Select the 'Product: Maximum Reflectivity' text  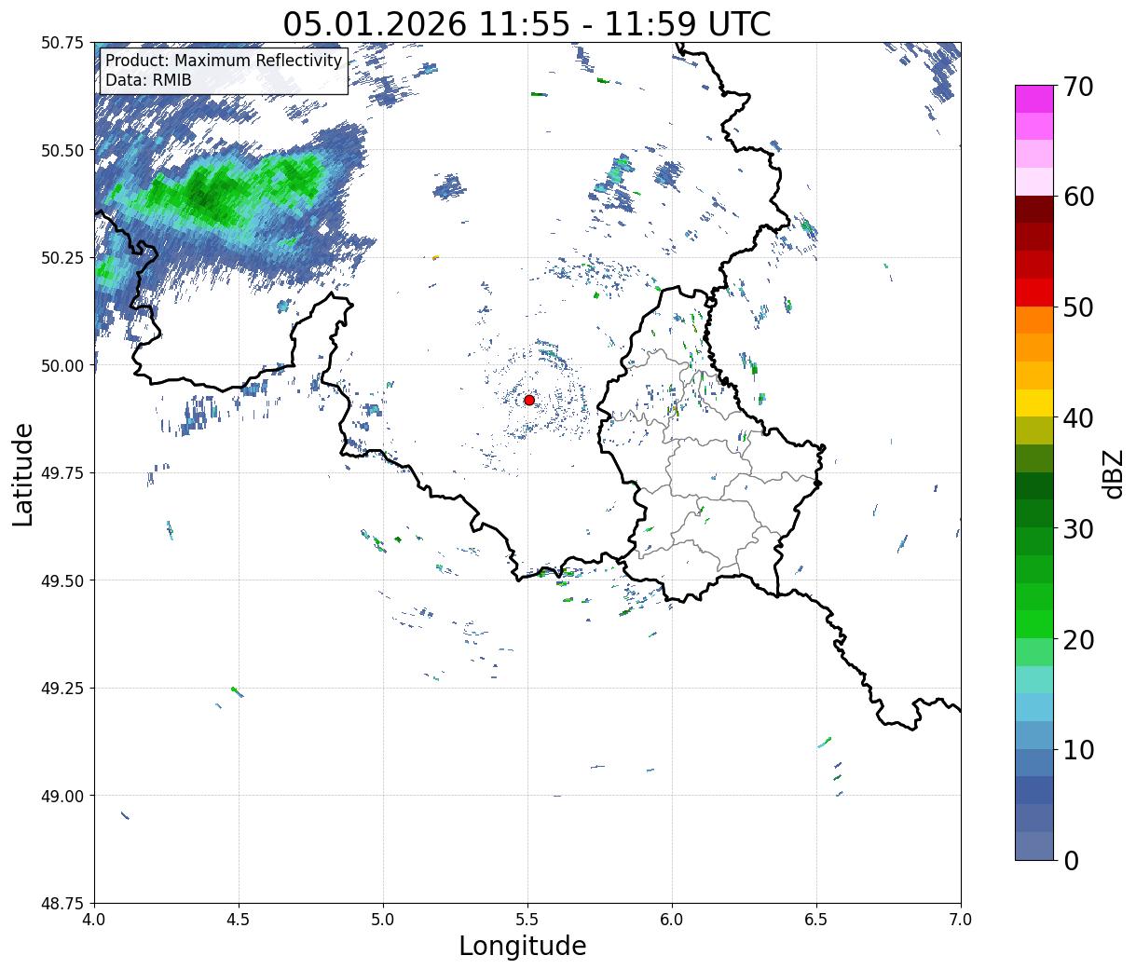(224, 61)
